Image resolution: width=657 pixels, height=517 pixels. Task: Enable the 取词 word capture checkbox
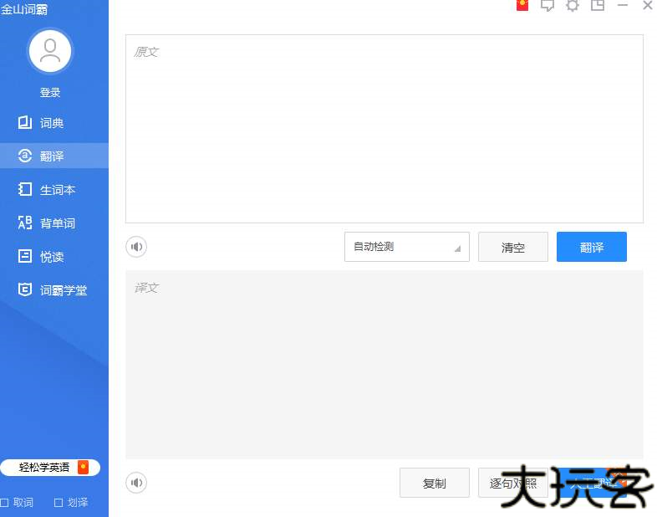pyautogui.click(x=5, y=502)
